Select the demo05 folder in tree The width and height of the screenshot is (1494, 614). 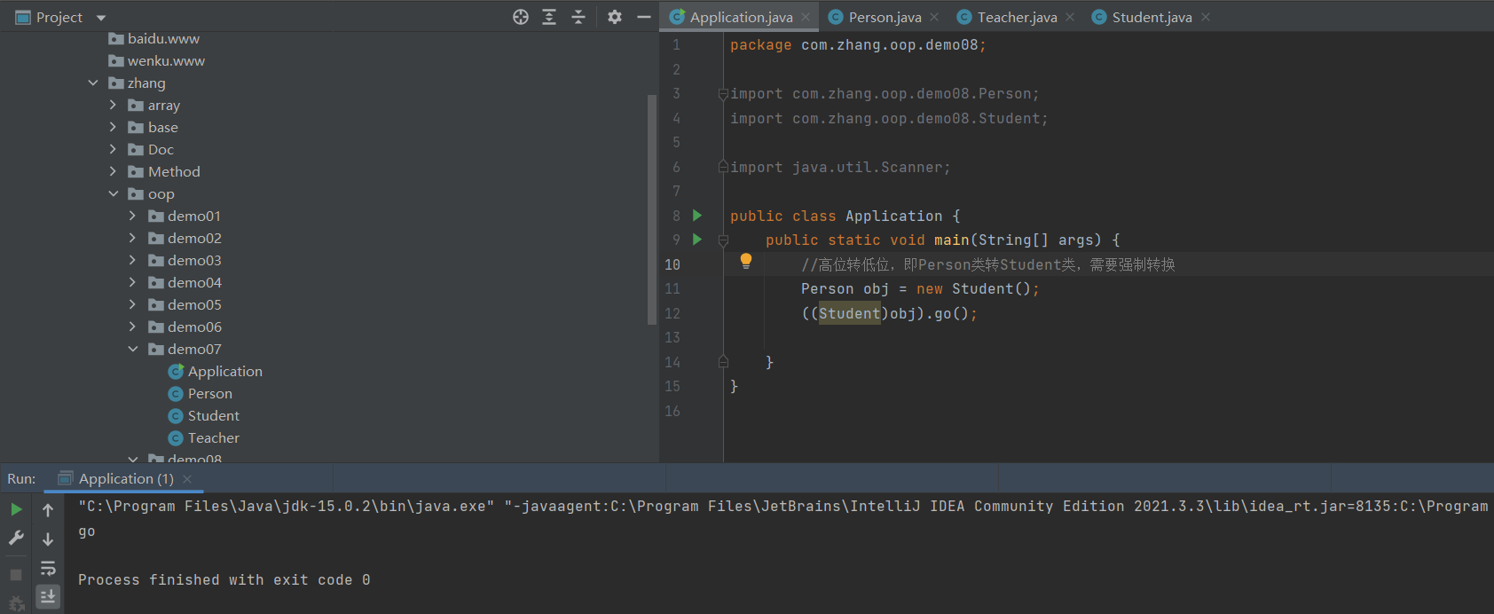185,304
